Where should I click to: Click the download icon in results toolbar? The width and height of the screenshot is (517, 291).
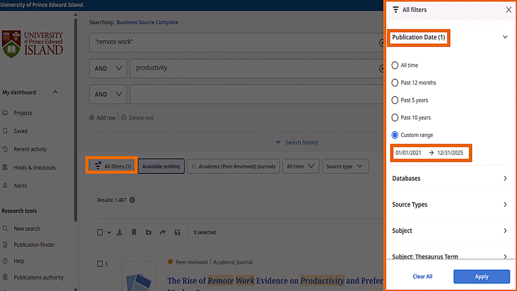point(120,232)
